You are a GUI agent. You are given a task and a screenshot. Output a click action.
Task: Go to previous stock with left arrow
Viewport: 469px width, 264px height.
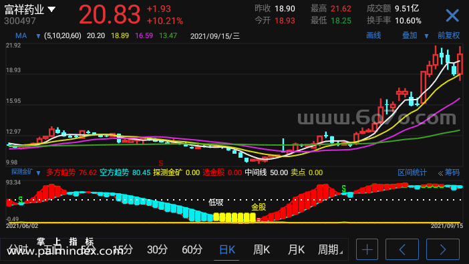(x=402, y=249)
